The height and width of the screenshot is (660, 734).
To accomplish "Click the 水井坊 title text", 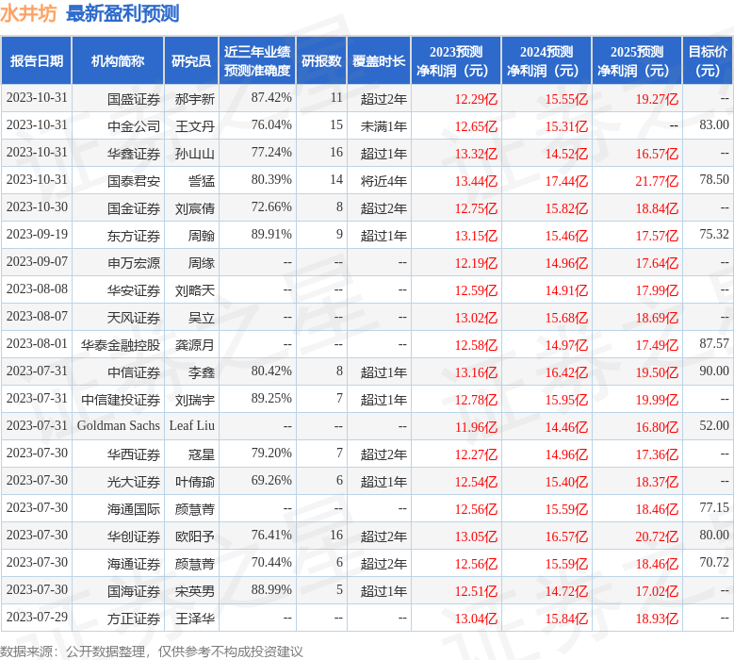I will click(28, 13).
